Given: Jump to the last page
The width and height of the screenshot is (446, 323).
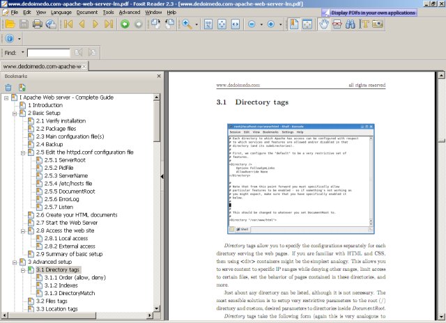Looking at the screenshot, I should pyautogui.click(x=109, y=24).
